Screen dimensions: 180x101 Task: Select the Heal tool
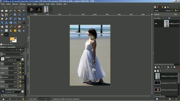pos(15,31)
